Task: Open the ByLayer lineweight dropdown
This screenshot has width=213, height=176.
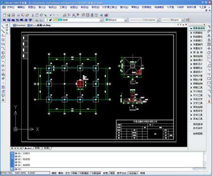Action: (183, 20)
